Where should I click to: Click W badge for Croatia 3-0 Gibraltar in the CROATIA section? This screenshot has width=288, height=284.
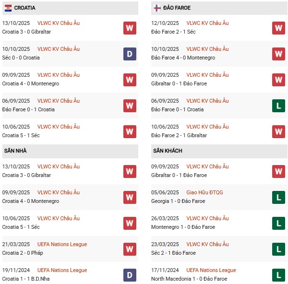[x=129, y=28]
